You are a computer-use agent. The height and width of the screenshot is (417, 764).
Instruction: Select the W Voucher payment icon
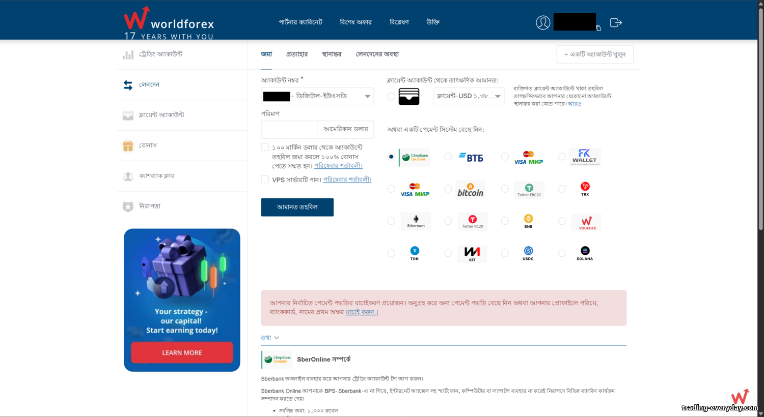587,222
